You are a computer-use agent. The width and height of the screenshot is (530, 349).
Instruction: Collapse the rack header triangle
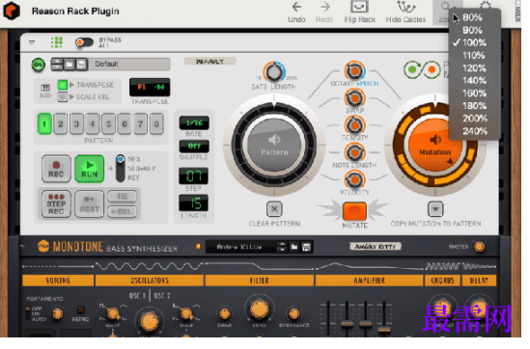pos(32,42)
